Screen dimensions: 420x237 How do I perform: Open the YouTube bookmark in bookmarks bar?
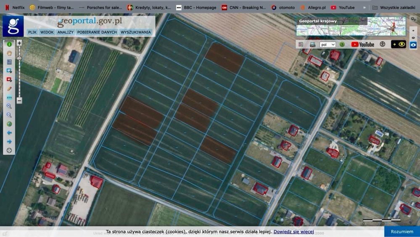tap(343, 8)
